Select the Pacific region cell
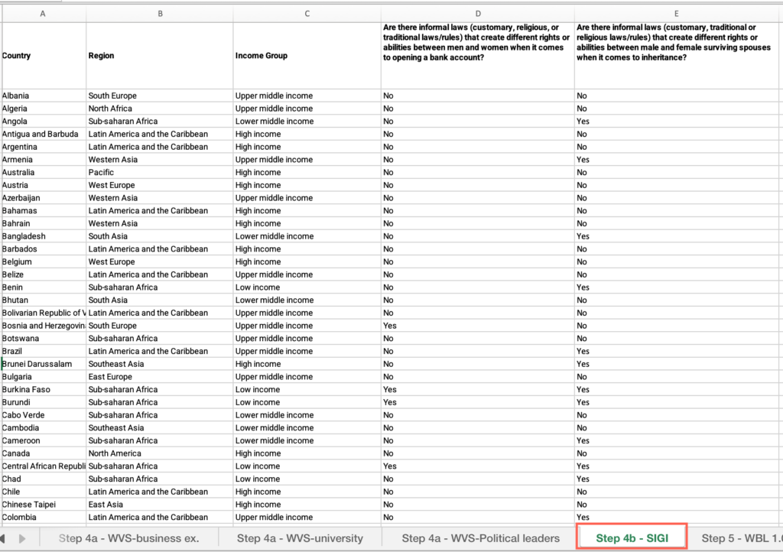The width and height of the screenshot is (783, 552). tap(160, 173)
